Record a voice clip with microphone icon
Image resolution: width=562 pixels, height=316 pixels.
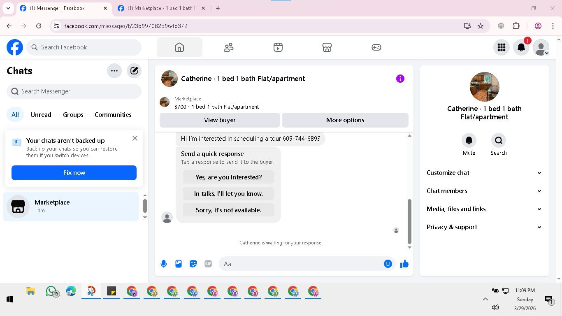point(164,264)
